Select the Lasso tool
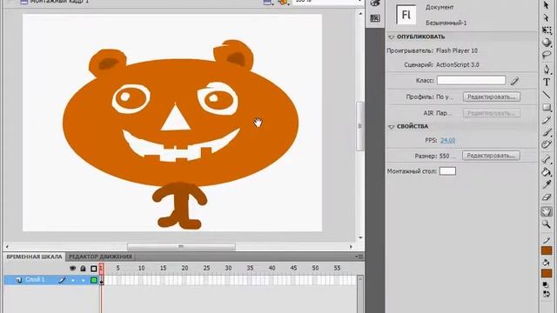The height and width of the screenshot is (313, 557). click(547, 55)
